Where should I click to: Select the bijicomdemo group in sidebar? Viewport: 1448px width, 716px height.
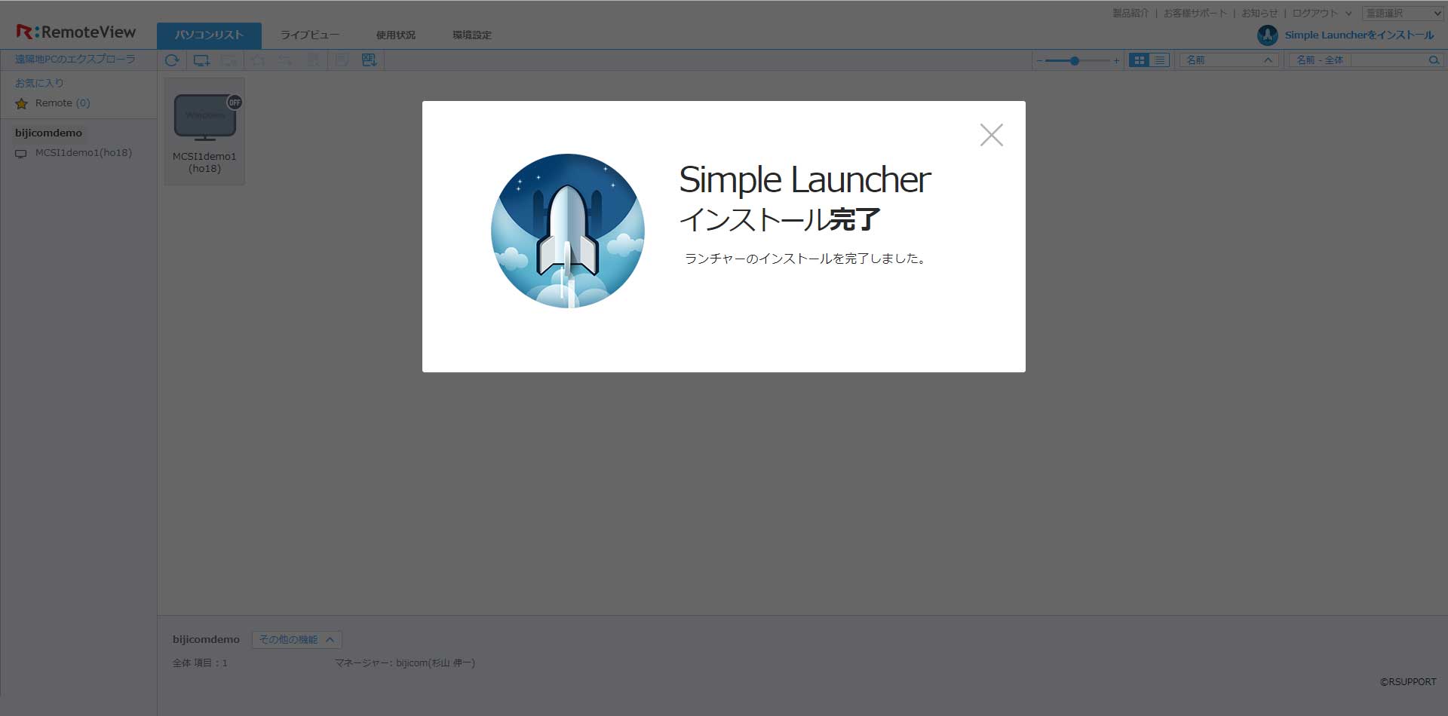click(x=48, y=133)
